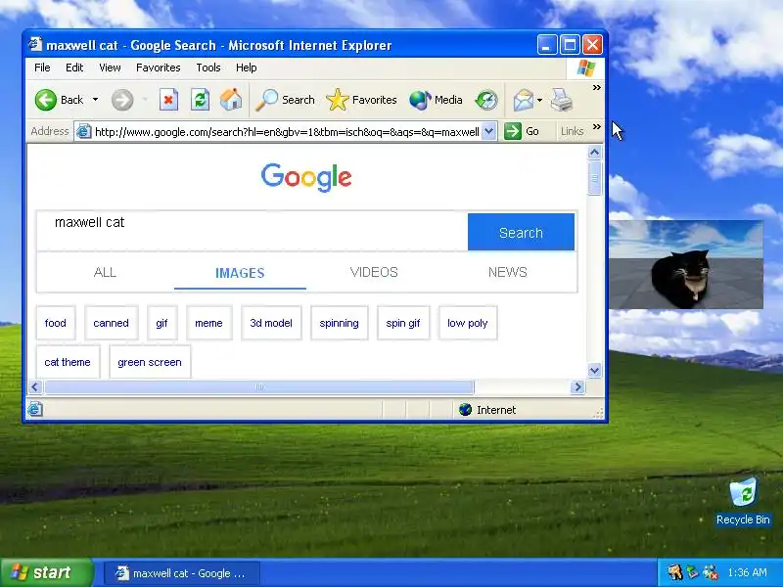Switch to the ALL results tab
Image resolution: width=783 pixels, height=587 pixels.
(105, 272)
